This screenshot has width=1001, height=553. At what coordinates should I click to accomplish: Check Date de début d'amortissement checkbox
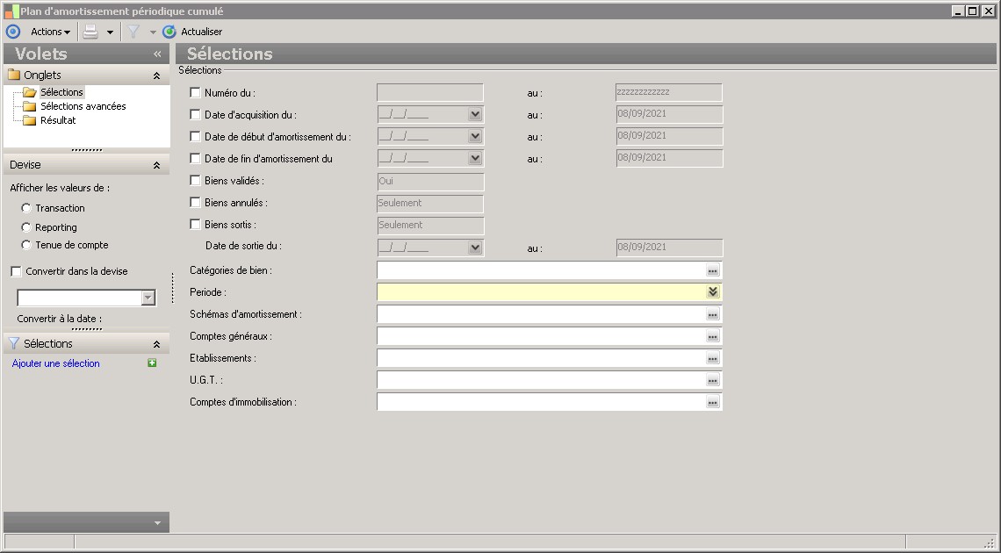coord(195,137)
